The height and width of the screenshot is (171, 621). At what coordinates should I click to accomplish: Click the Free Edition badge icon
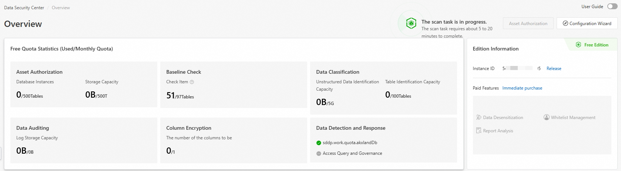coord(578,45)
